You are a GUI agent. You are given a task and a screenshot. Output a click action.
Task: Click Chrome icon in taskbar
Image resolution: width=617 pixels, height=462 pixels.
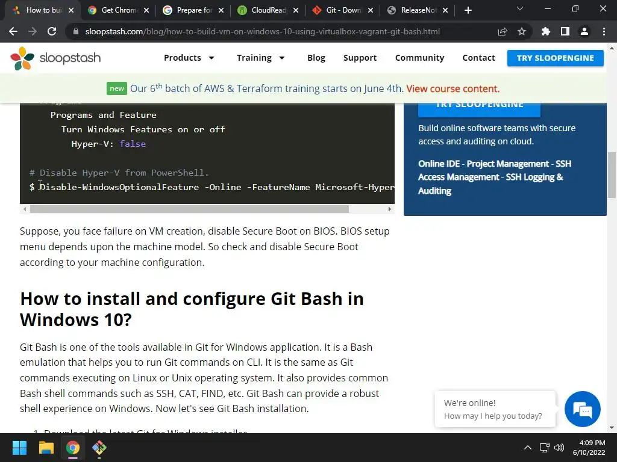73,448
